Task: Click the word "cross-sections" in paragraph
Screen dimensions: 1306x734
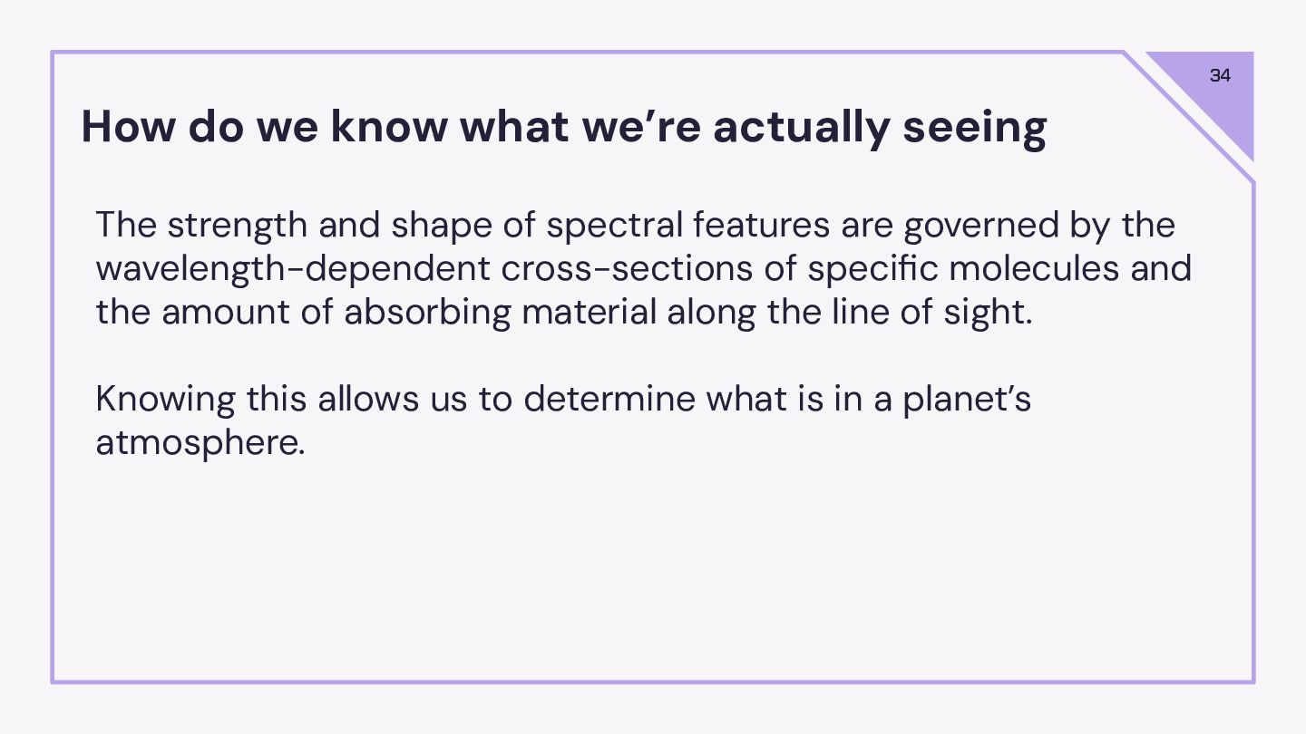Action: (x=648, y=268)
